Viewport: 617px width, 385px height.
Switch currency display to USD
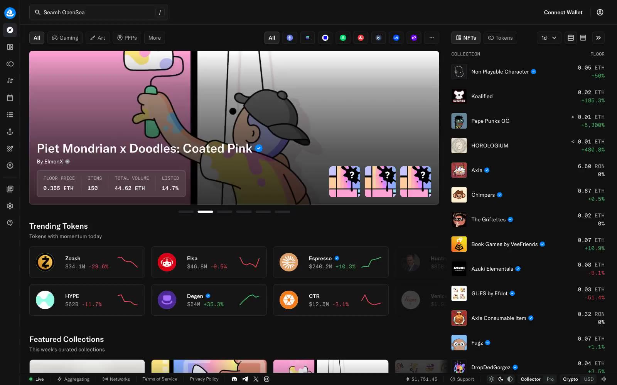click(x=588, y=379)
